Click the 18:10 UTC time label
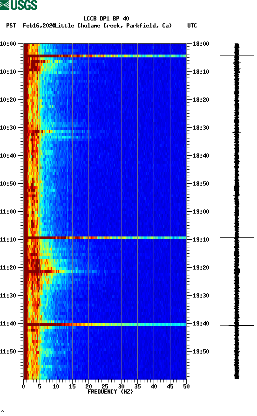Image resolution: width=257 pixels, height=416 pixels. 201,72
